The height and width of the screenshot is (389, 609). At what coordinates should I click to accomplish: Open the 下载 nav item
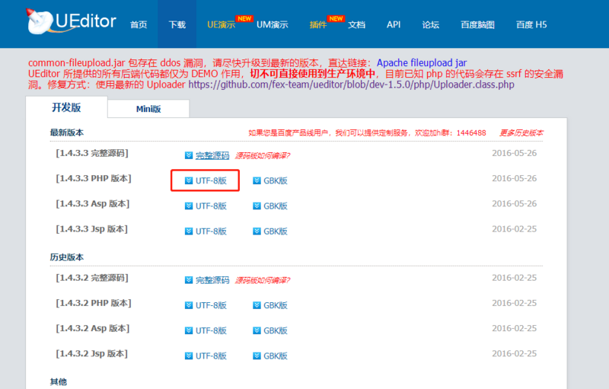pos(177,25)
